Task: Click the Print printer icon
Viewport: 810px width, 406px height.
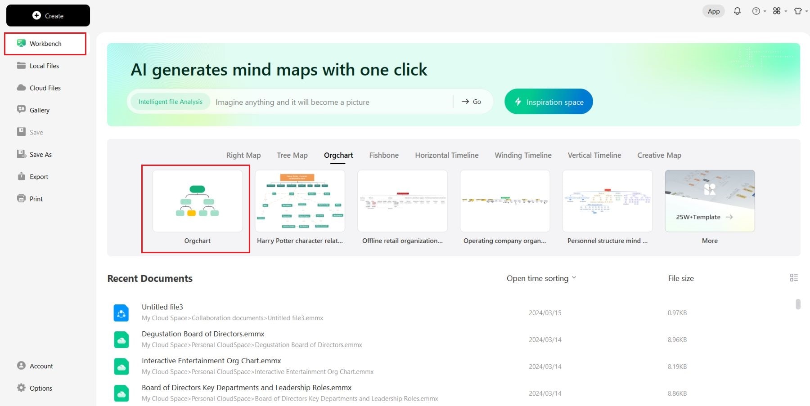Action: [21, 198]
